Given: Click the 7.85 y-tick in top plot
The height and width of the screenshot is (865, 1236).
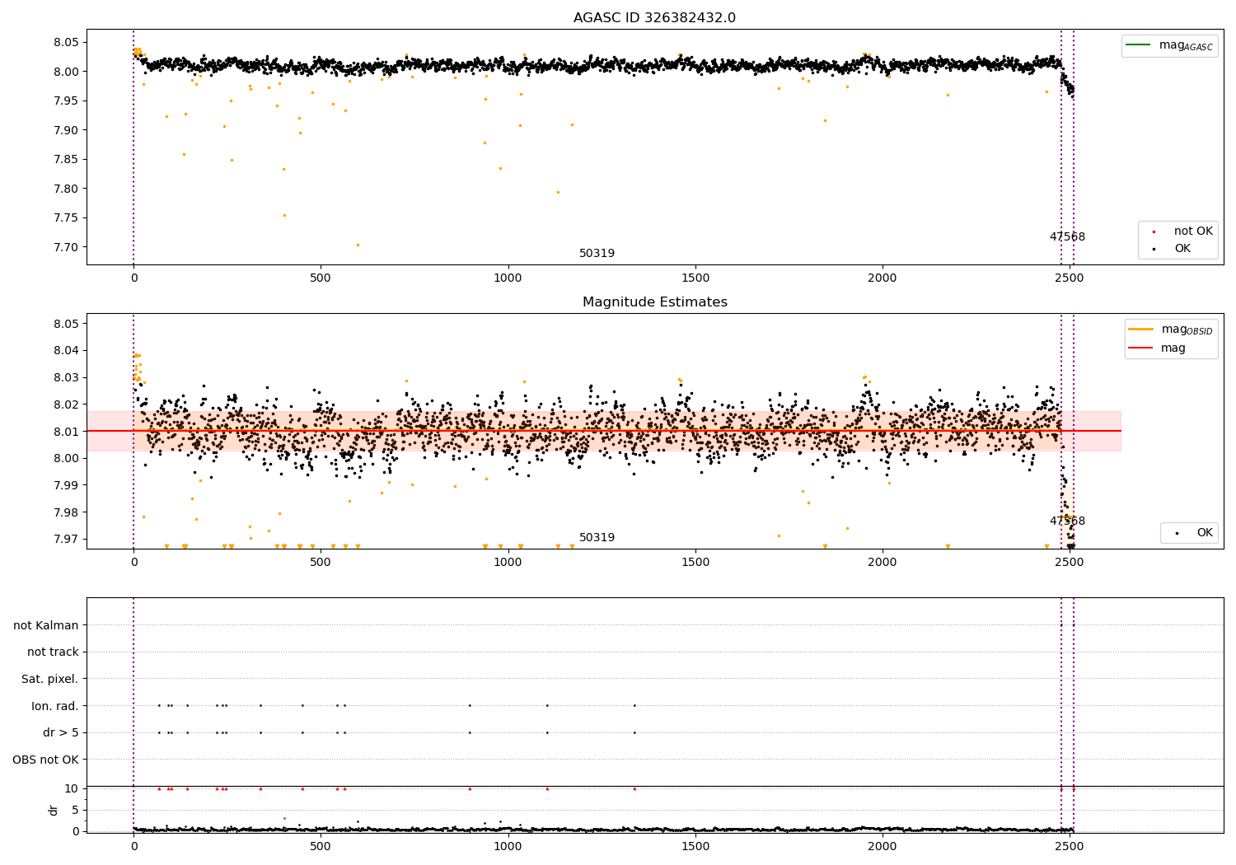Looking at the screenshot, I should pyautogui.click(x=65, y=160).
